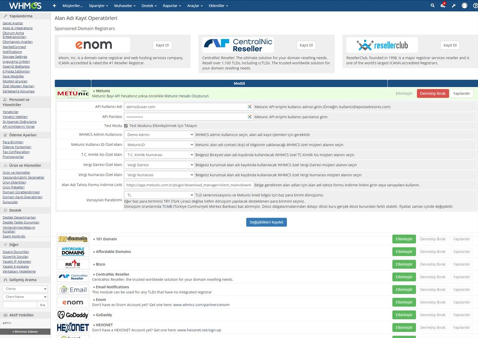Open Varsayılan Parabirimi dropdown
The height and width of the screenshot is (338, 478).
[x=159, y=195]
